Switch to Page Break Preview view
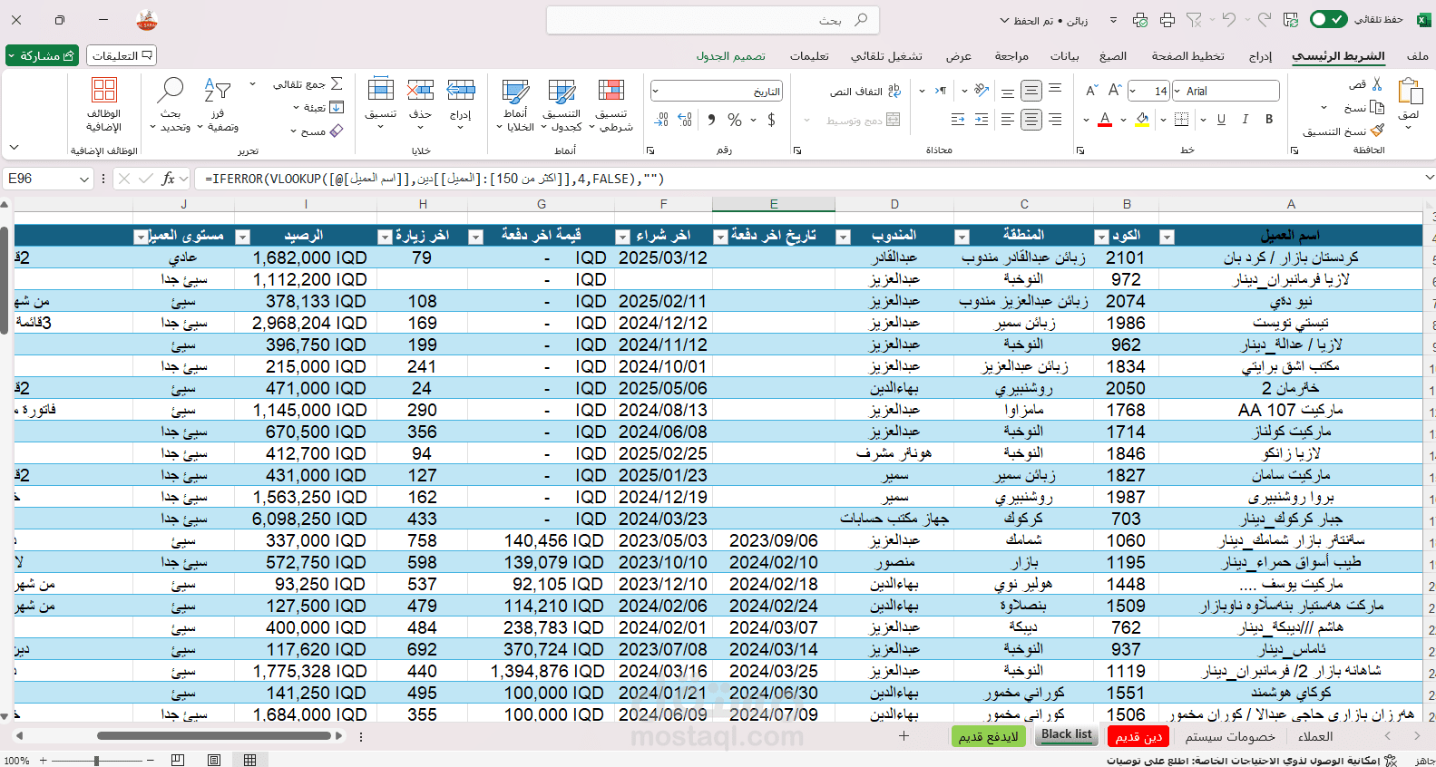The image size is (1436, 767). pyautogui.click(x=178, y=760)
